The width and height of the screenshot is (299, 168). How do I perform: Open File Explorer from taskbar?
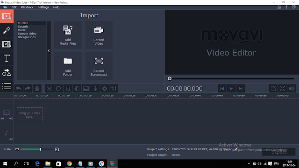[x=48, y=164]
